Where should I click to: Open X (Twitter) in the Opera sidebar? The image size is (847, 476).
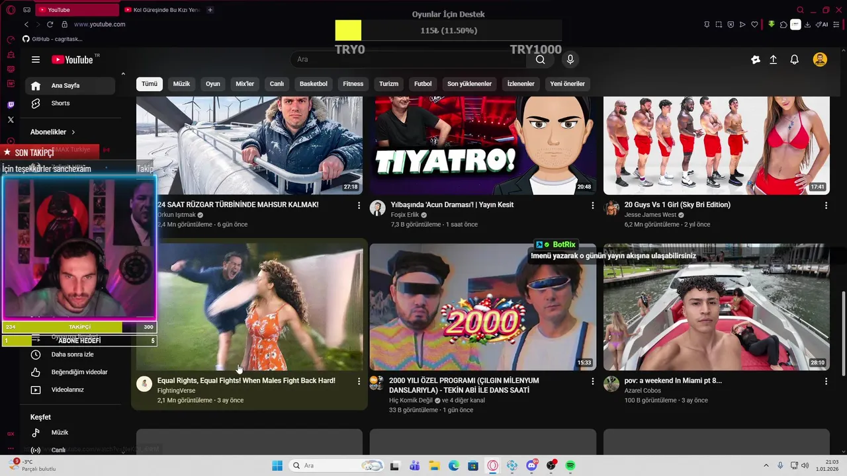11,120
